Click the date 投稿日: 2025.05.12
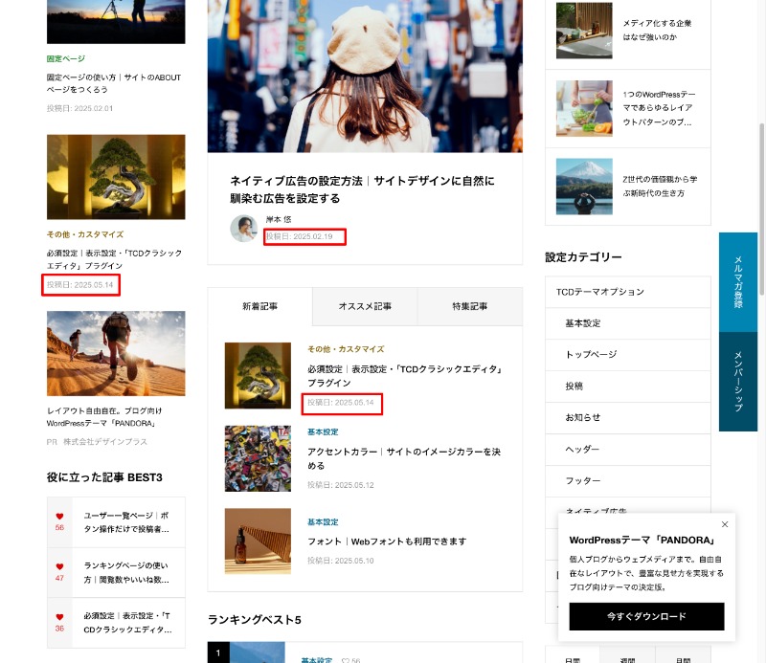 pos(341,485)
